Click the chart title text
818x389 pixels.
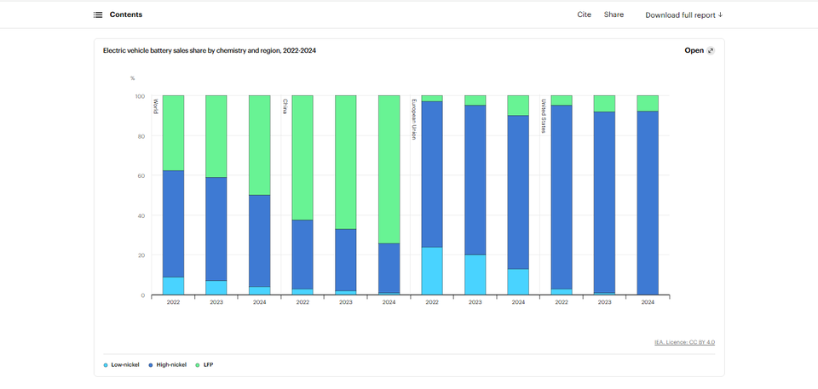[210, 50]
